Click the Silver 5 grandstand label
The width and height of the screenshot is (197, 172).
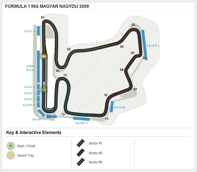[29, 105]
